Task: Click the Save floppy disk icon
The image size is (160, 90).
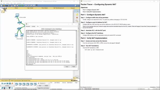Action: pos(6,5)
